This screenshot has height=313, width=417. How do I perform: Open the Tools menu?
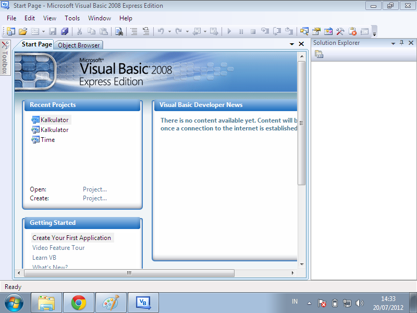pos(72,18)
